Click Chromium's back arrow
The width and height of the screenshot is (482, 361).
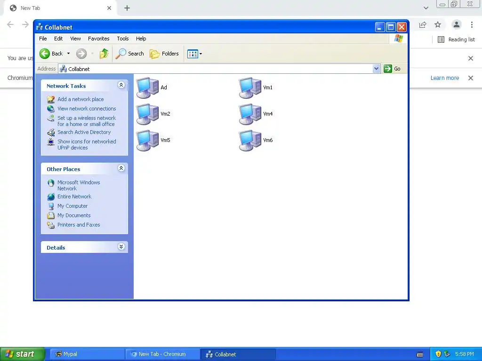click(x=10, y=24)
